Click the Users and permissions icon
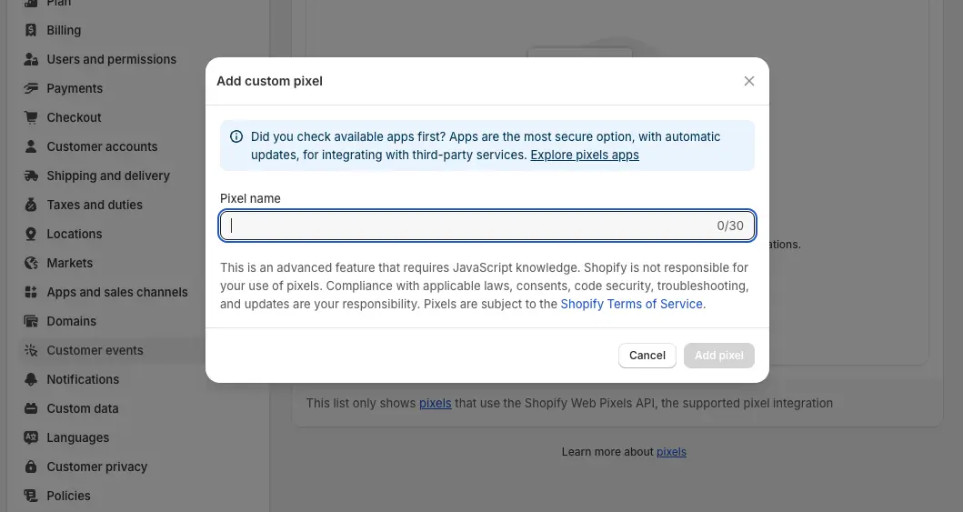This screenshot has width=963, height=512. pyautogui.click(x=31, y=59)
